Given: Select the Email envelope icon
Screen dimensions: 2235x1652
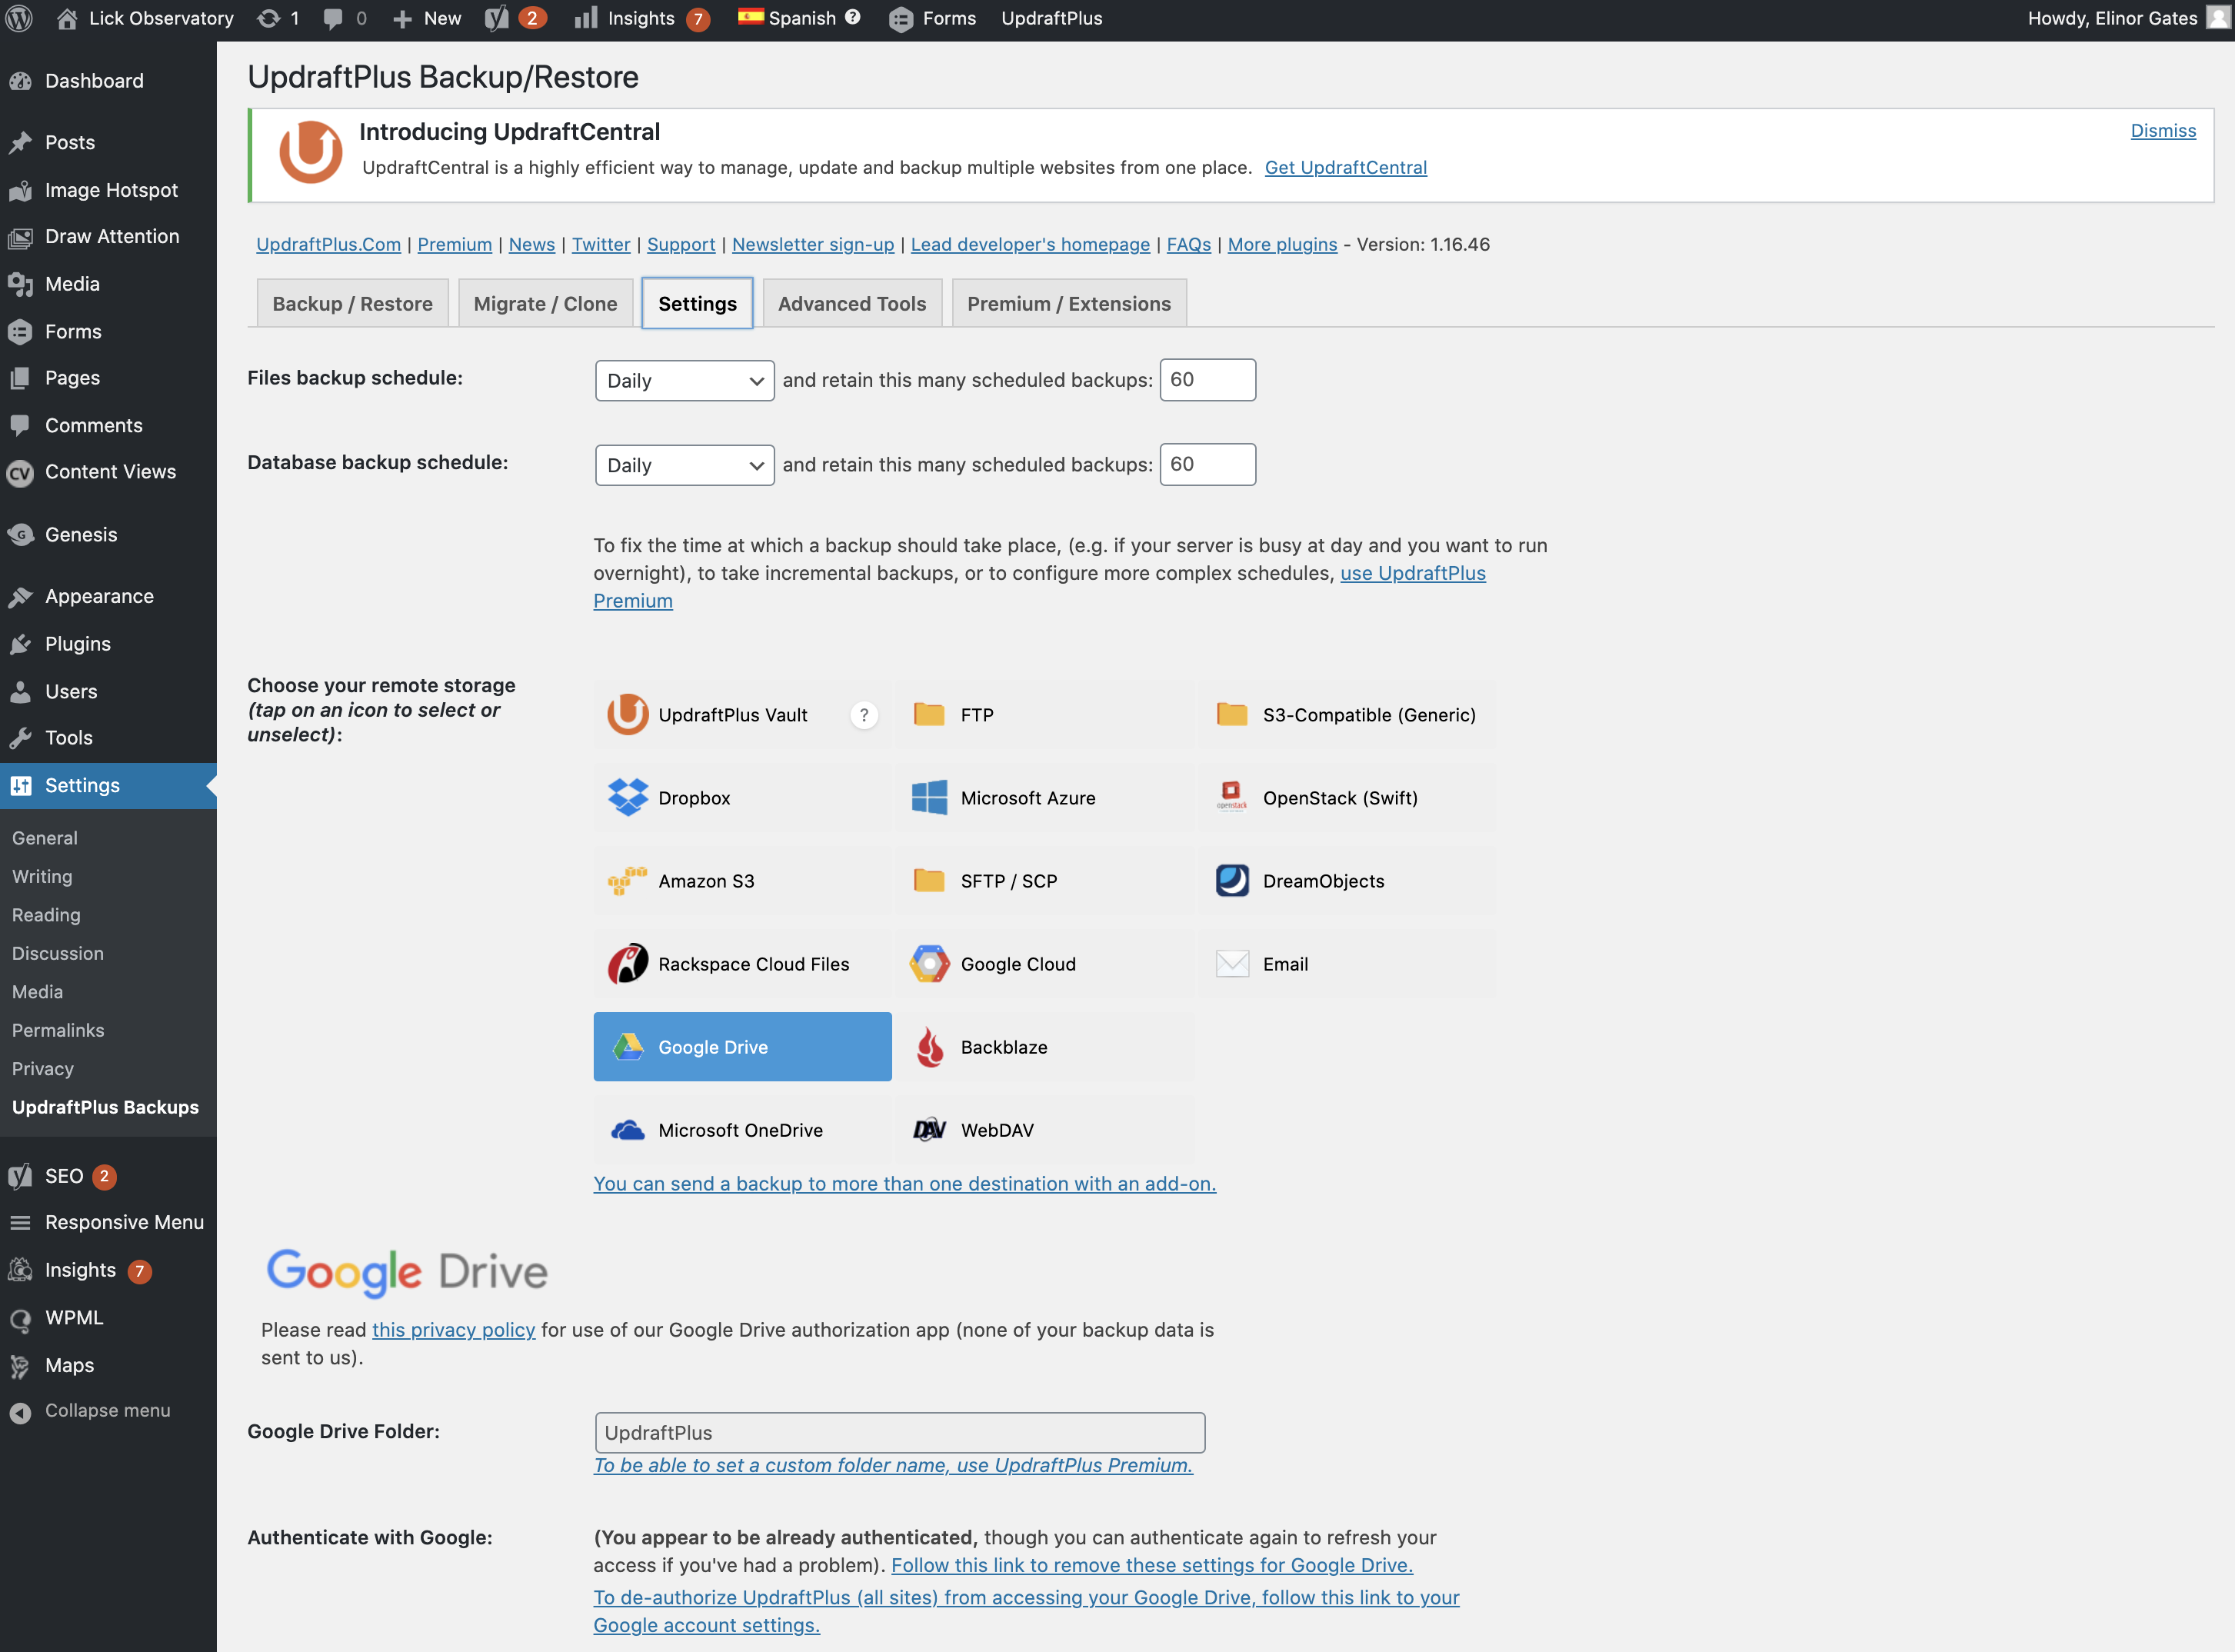Looking at the screenshot, I should pyautogui.click(x=1232, y=964).
